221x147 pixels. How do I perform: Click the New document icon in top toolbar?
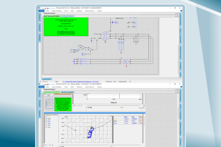43,8
